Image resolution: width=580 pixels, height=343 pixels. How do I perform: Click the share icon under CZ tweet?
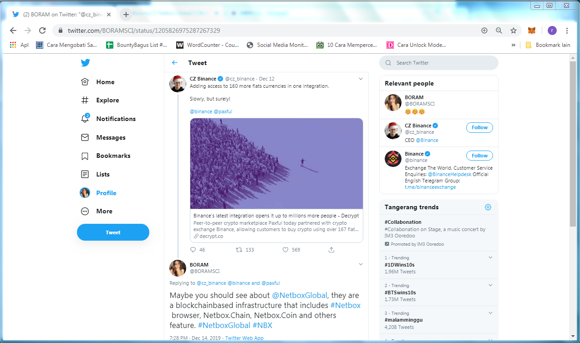click(x=331, y=250)
